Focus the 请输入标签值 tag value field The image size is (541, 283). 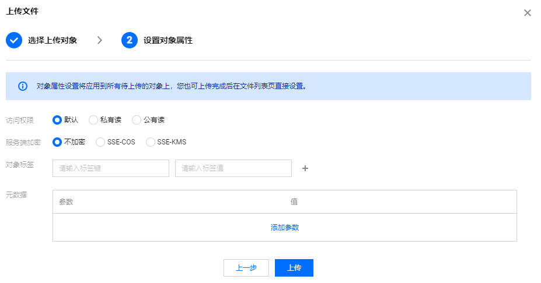233,168
